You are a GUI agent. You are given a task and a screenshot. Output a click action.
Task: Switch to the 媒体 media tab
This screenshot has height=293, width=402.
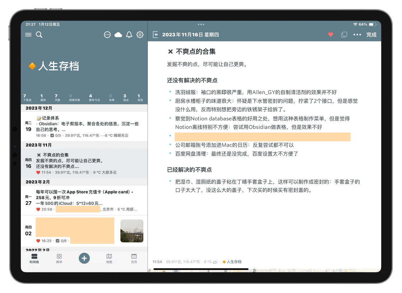point(59,259)
